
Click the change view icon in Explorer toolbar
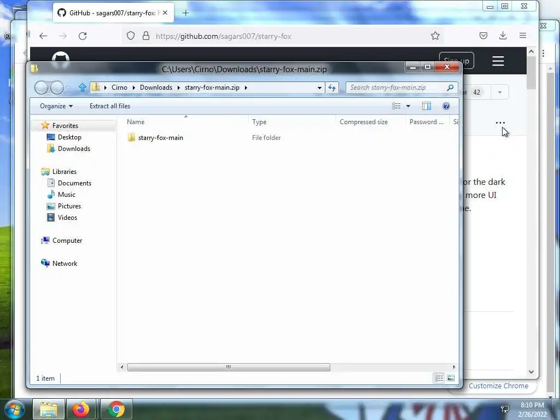396,106
